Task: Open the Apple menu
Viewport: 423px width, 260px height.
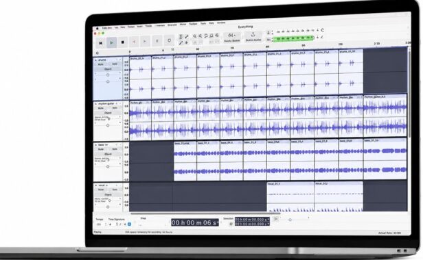Action: [98, 28]
